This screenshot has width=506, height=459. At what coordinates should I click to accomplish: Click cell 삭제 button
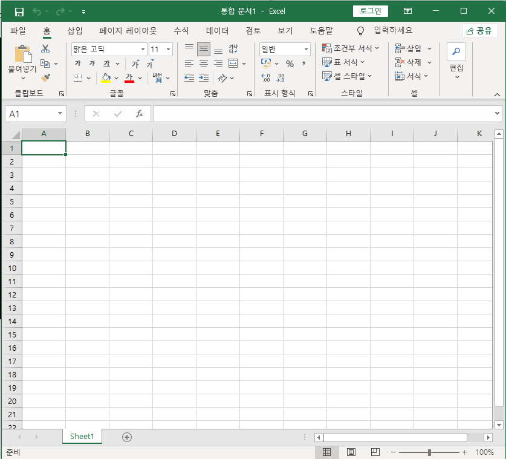pos(409,62)
